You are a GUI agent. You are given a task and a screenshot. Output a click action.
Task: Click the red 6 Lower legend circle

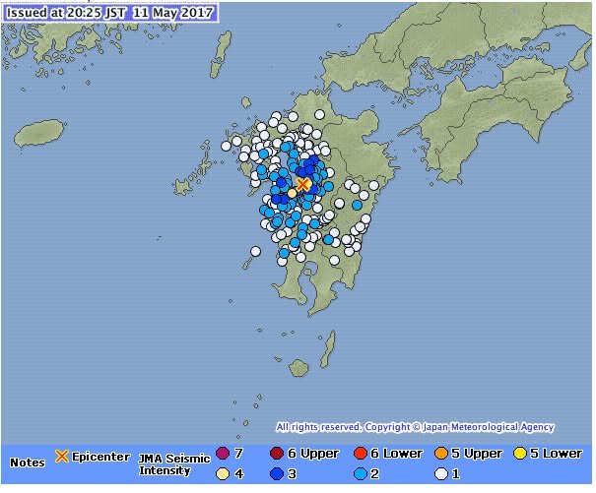[x=361, y=455]
